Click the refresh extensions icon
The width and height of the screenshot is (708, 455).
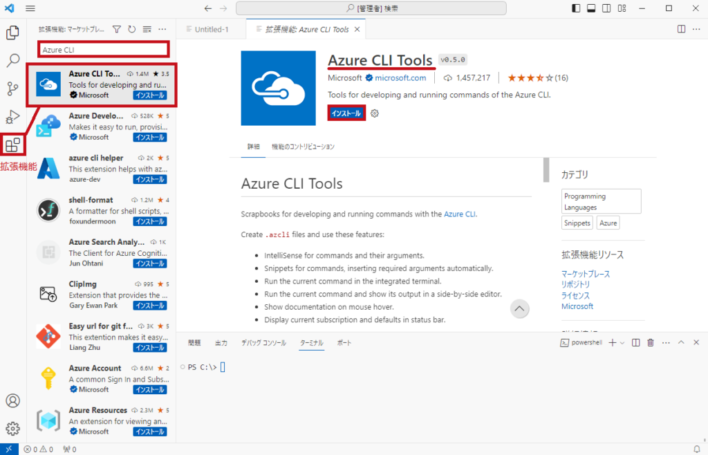tap(131, 29)
